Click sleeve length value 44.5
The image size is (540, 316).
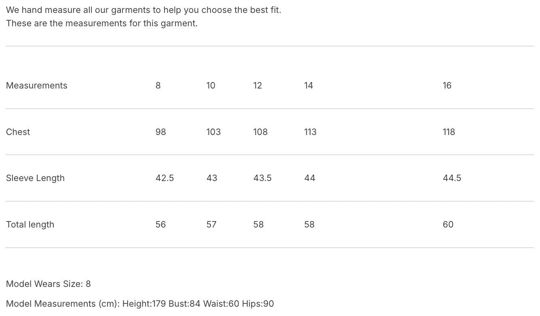pyautogui.click(x=452, y=178)
